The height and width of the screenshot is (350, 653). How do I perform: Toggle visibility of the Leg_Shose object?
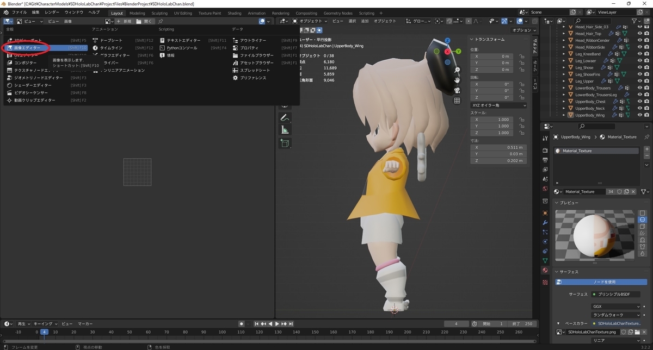tap(640, 67)
